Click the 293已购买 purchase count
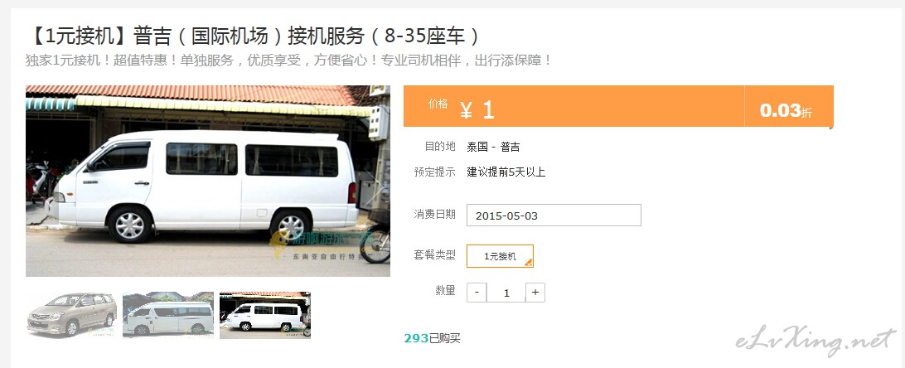905x368 pixels. click(433, 339)
